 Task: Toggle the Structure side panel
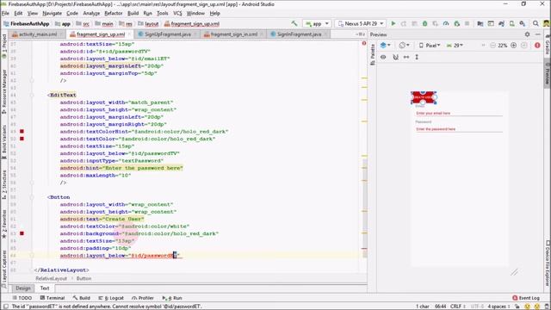tap(4, 185)
